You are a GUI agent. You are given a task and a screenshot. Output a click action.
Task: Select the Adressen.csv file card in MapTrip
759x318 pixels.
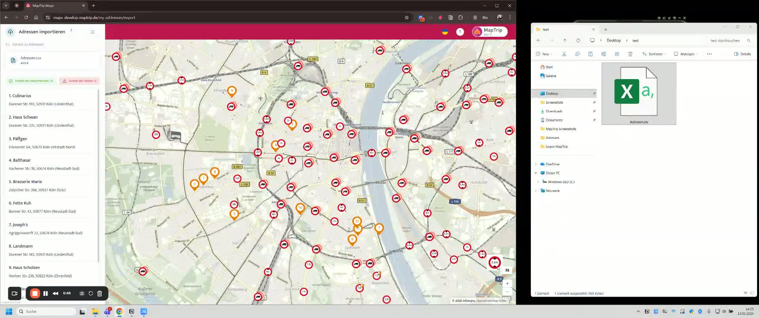(53, 60)
